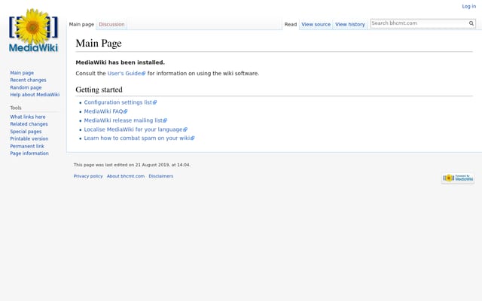Open MediaWiki release mailing list link

pyautogui.click(x=126, y=120)
